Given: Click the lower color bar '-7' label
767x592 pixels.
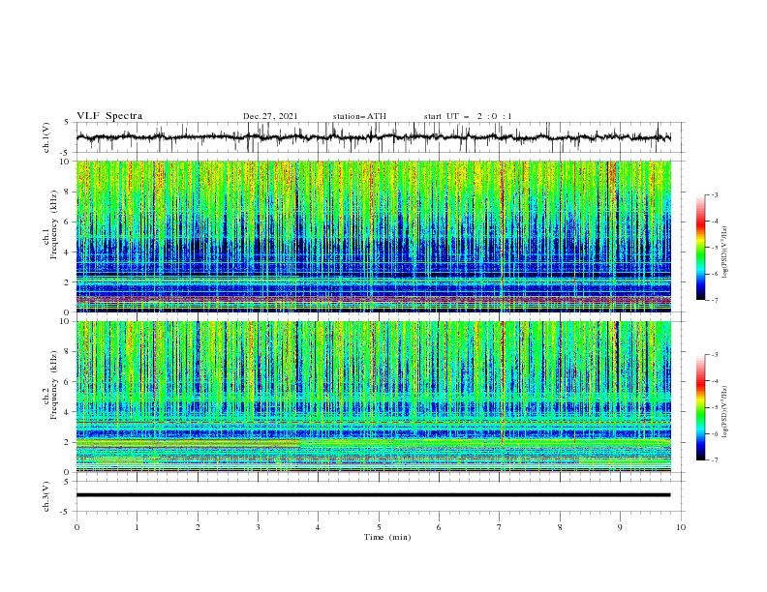Looking at the screenshot, I should [714, 460].
